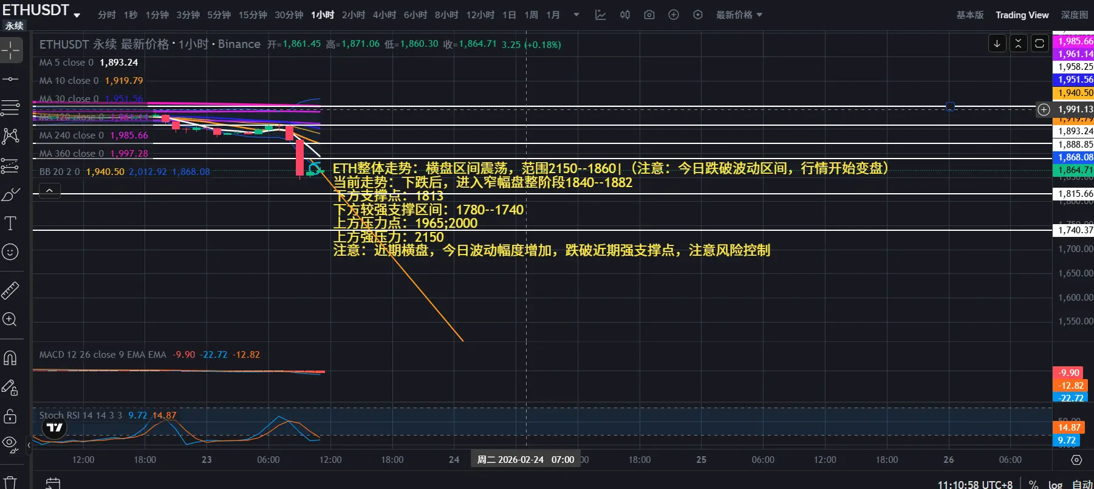Select the 8小时 interval
1094x489 pixels.
coord(446,15)
